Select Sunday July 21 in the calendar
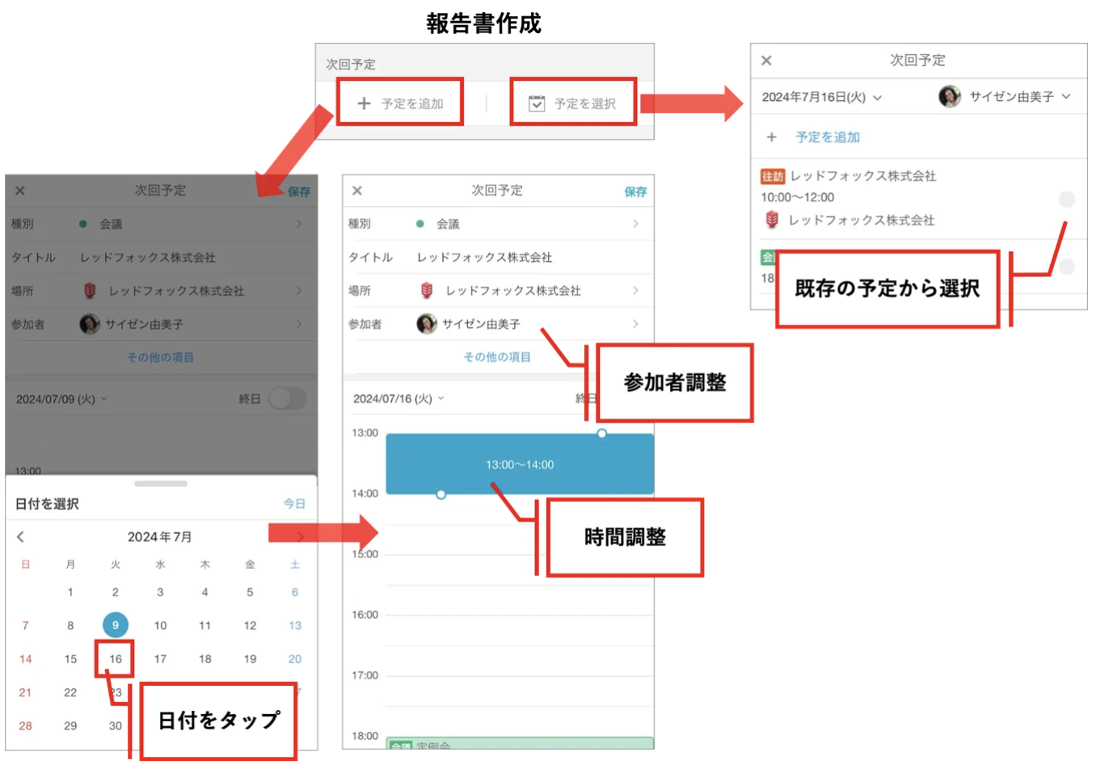This screenshot has width=1109, height=769. (x=26, y=692)
